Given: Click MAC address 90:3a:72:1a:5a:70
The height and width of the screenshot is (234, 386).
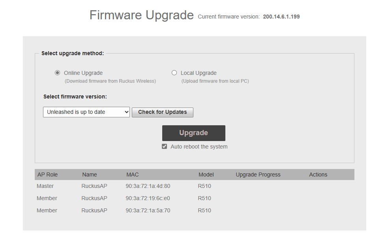Looking at the screenshot, I should (148, 210).
